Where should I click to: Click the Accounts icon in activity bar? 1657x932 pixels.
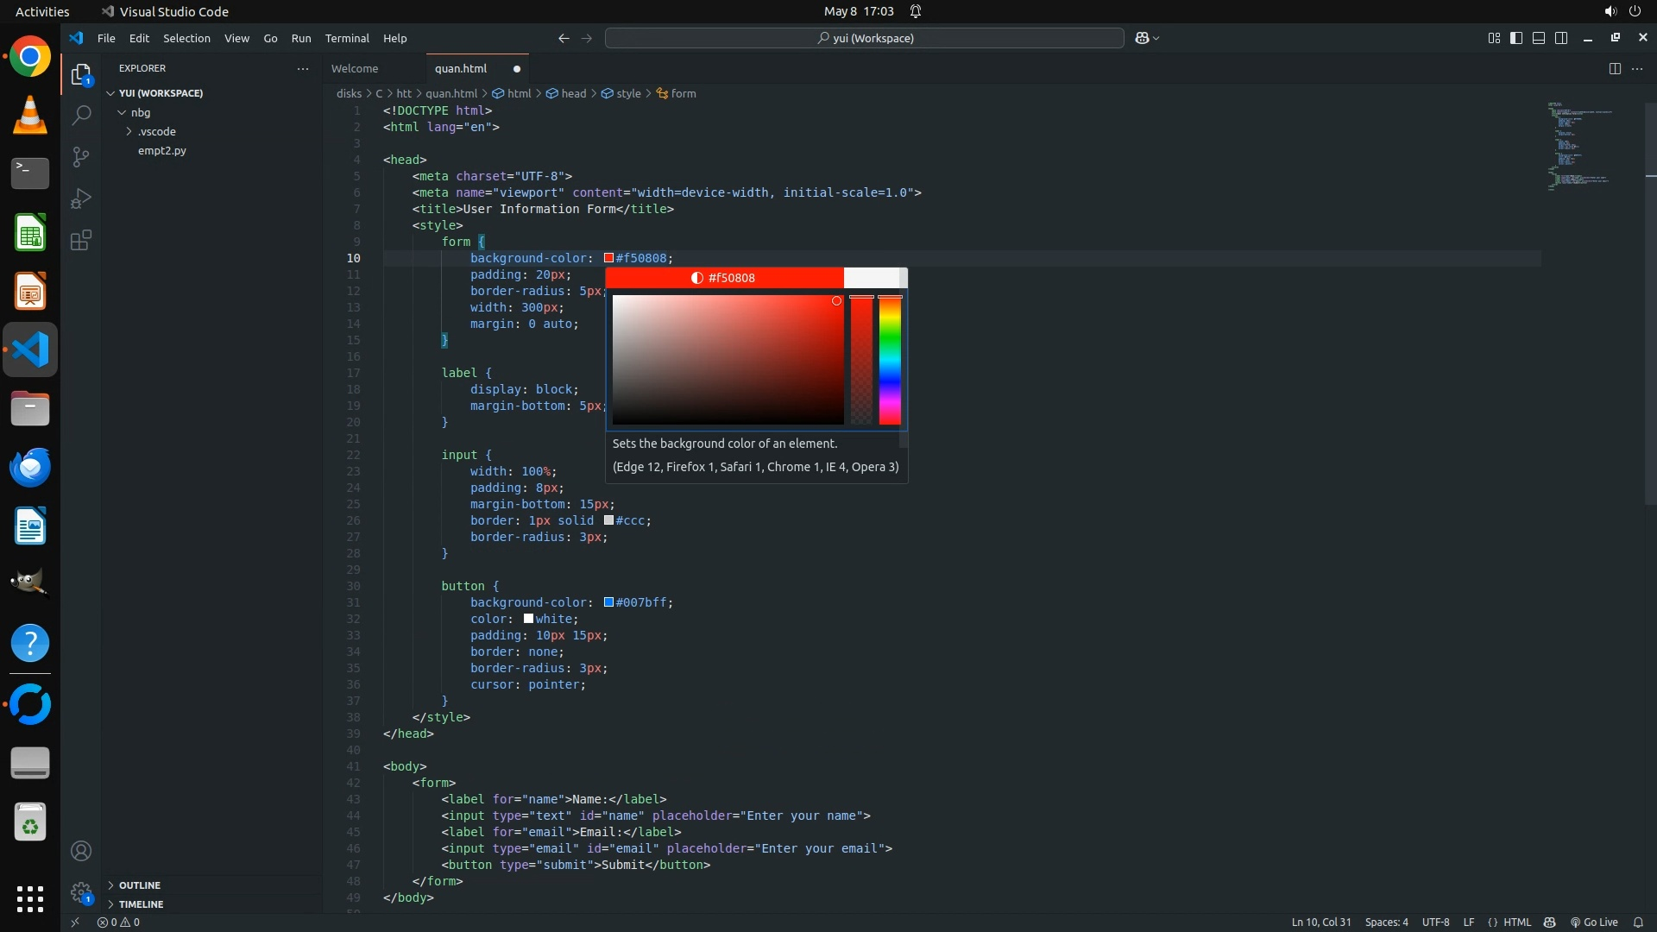81,851
